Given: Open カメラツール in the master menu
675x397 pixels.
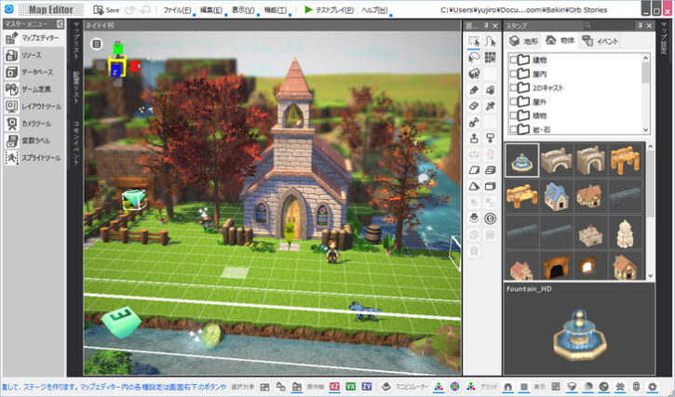Looking at the screenshot, I should coord(35,123).
